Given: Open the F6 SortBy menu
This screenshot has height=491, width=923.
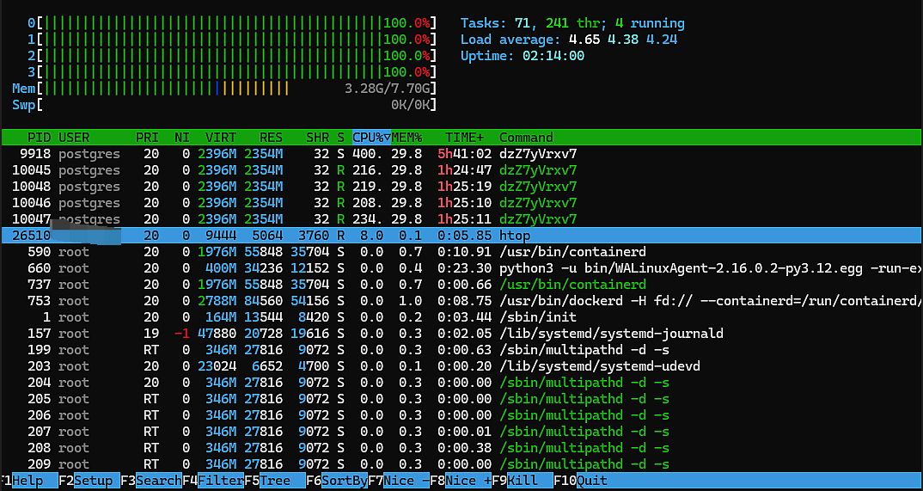Looking at the screenshot, I should click(337, 481).
